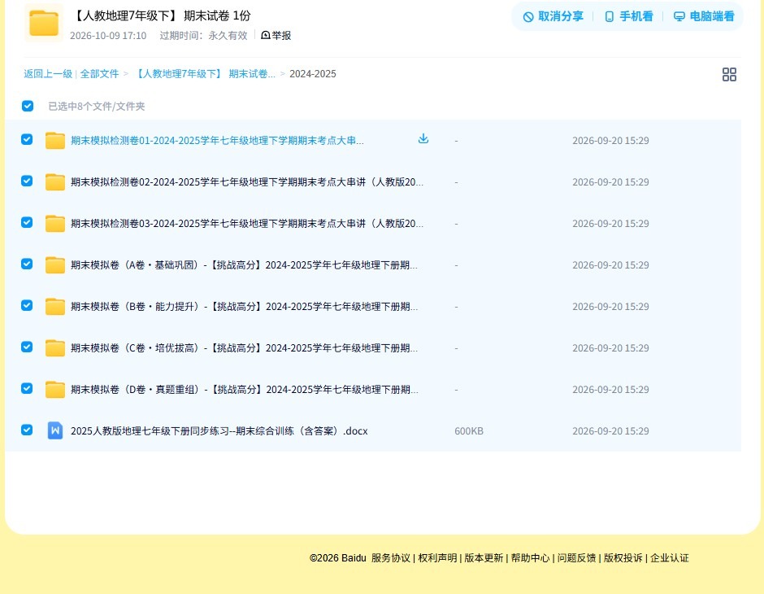Uncheck the C卷·培优拔高 row checkbox
The width and height of the screenshot is (764, 594).
[x=27, y=347]
